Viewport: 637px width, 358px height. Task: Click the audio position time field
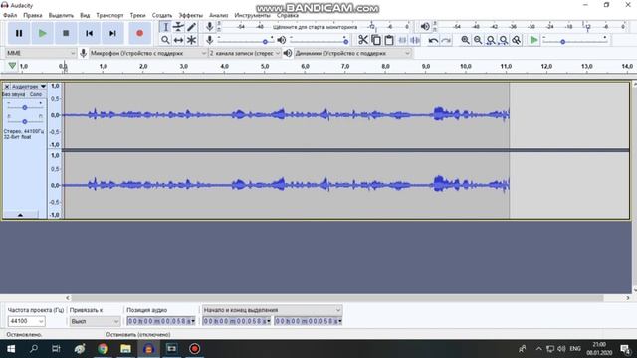tap(161, 321)
